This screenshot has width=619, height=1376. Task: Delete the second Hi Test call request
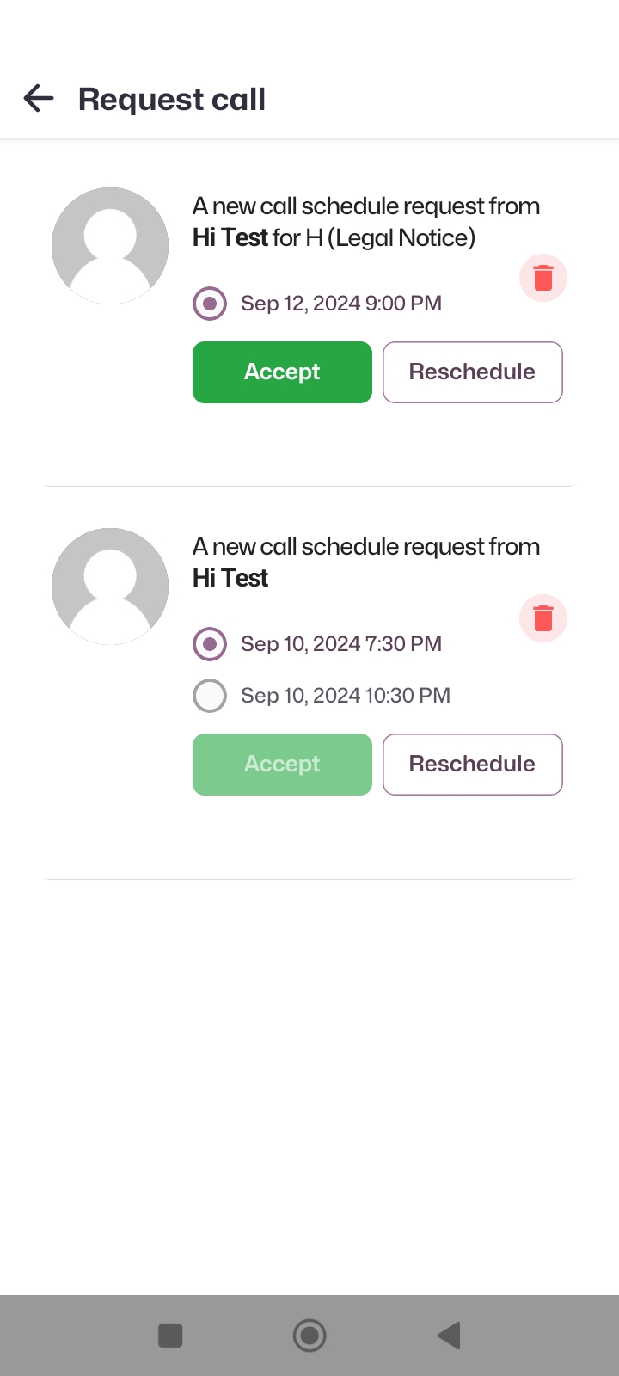click(x=543, y=618)
